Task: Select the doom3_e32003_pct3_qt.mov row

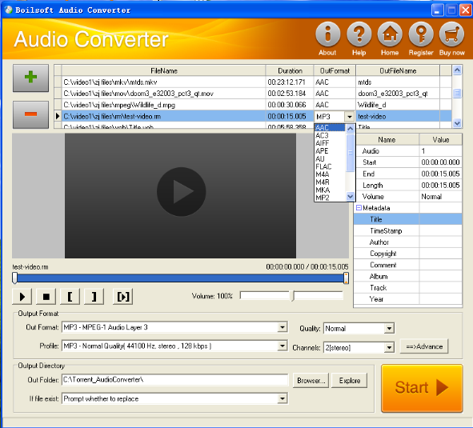Action: pyautogui.click(x=253, y=94)
